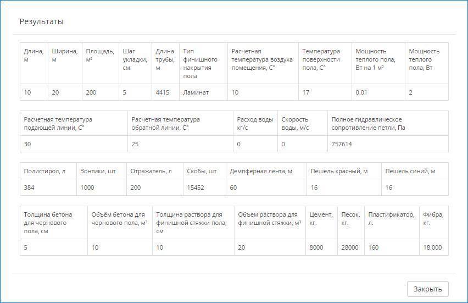Click the Песок value 28000
468x303 pixels.
click(x=350, y=247)
